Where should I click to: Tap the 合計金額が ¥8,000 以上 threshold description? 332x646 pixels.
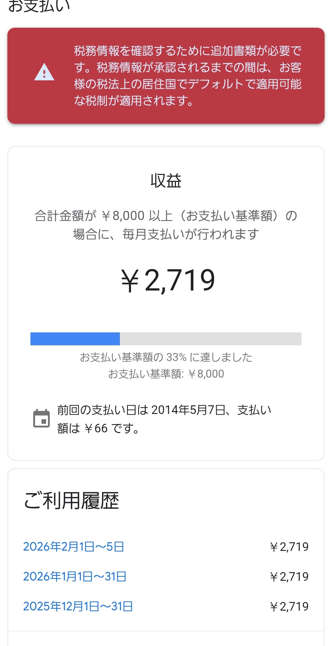[166, 225]
